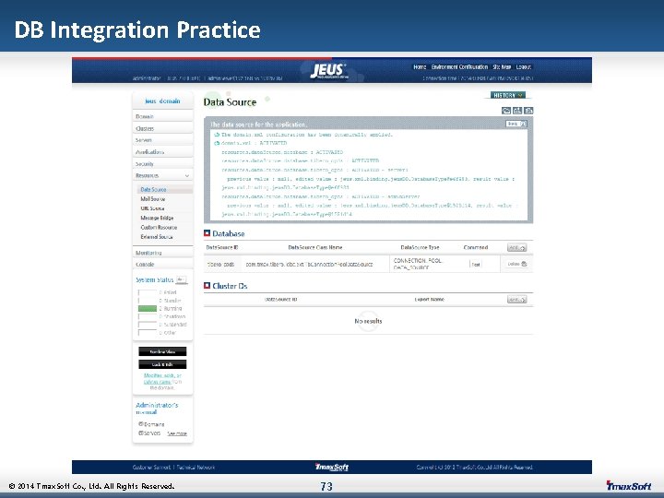Click Add in the Database table header
Image resolution: width=664 pixels, height=498 pixels.
point(516,247)
